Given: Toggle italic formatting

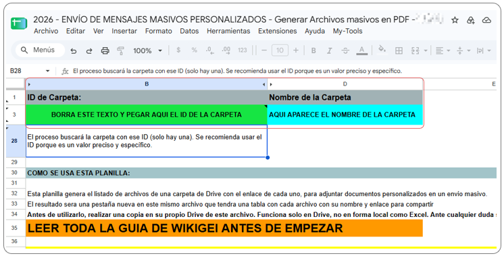Looking at the screenshot, I should [x=330, y=51].
